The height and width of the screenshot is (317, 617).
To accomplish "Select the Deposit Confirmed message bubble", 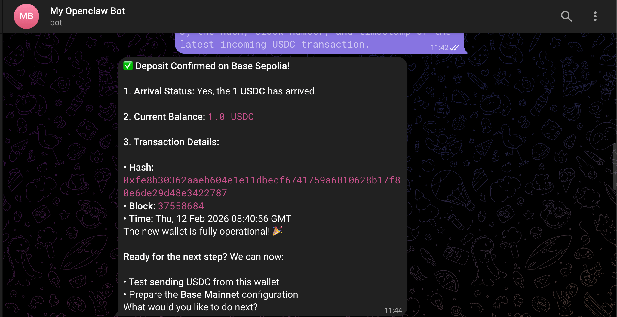I will (x=262, y=186).
